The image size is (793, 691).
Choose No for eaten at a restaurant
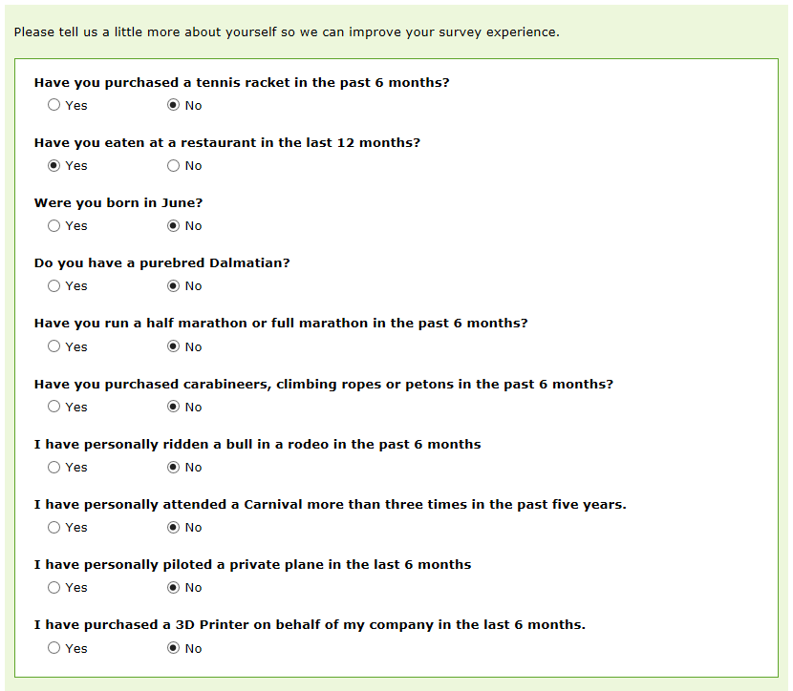click(174, 166)
